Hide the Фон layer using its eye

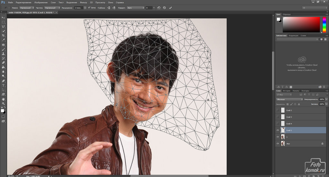pos(278,144)
